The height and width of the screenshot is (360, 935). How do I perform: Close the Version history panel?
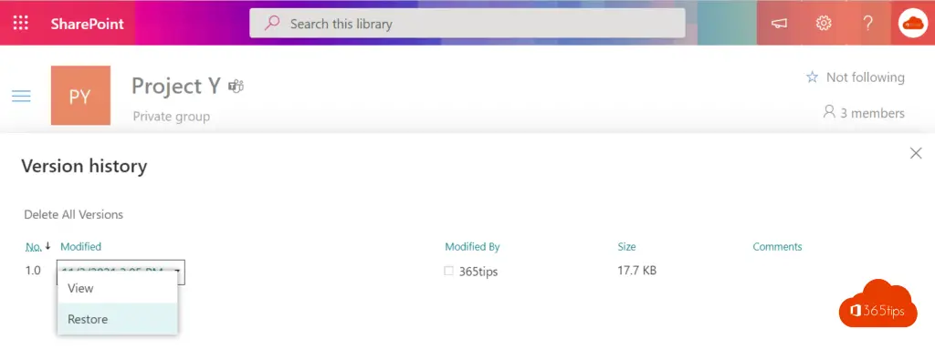[x=916, y=153]
